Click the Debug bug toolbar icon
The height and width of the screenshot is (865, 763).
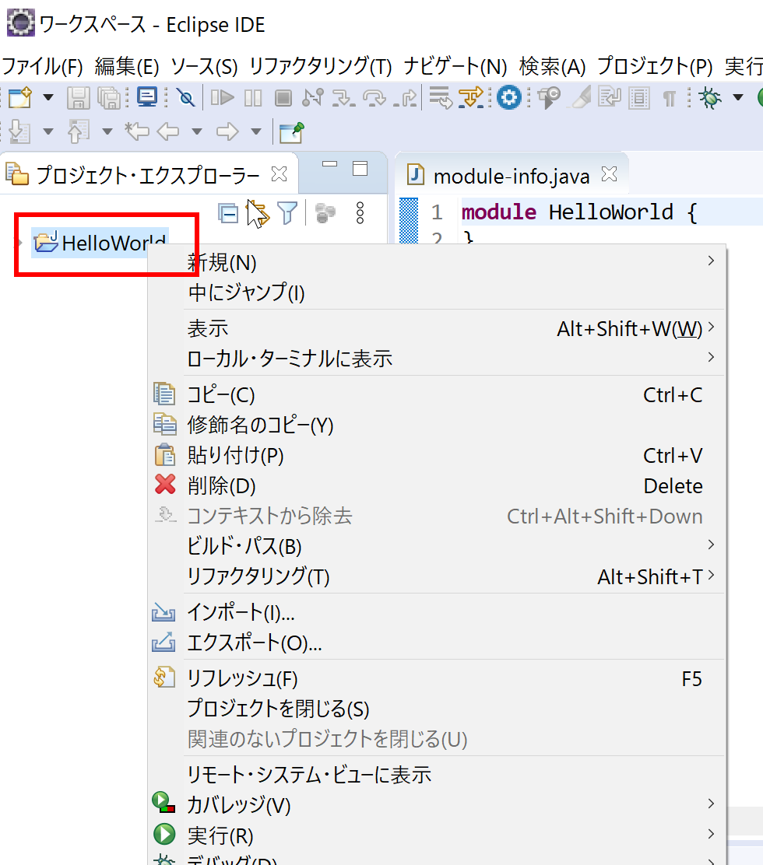click(x=710, y=98)
